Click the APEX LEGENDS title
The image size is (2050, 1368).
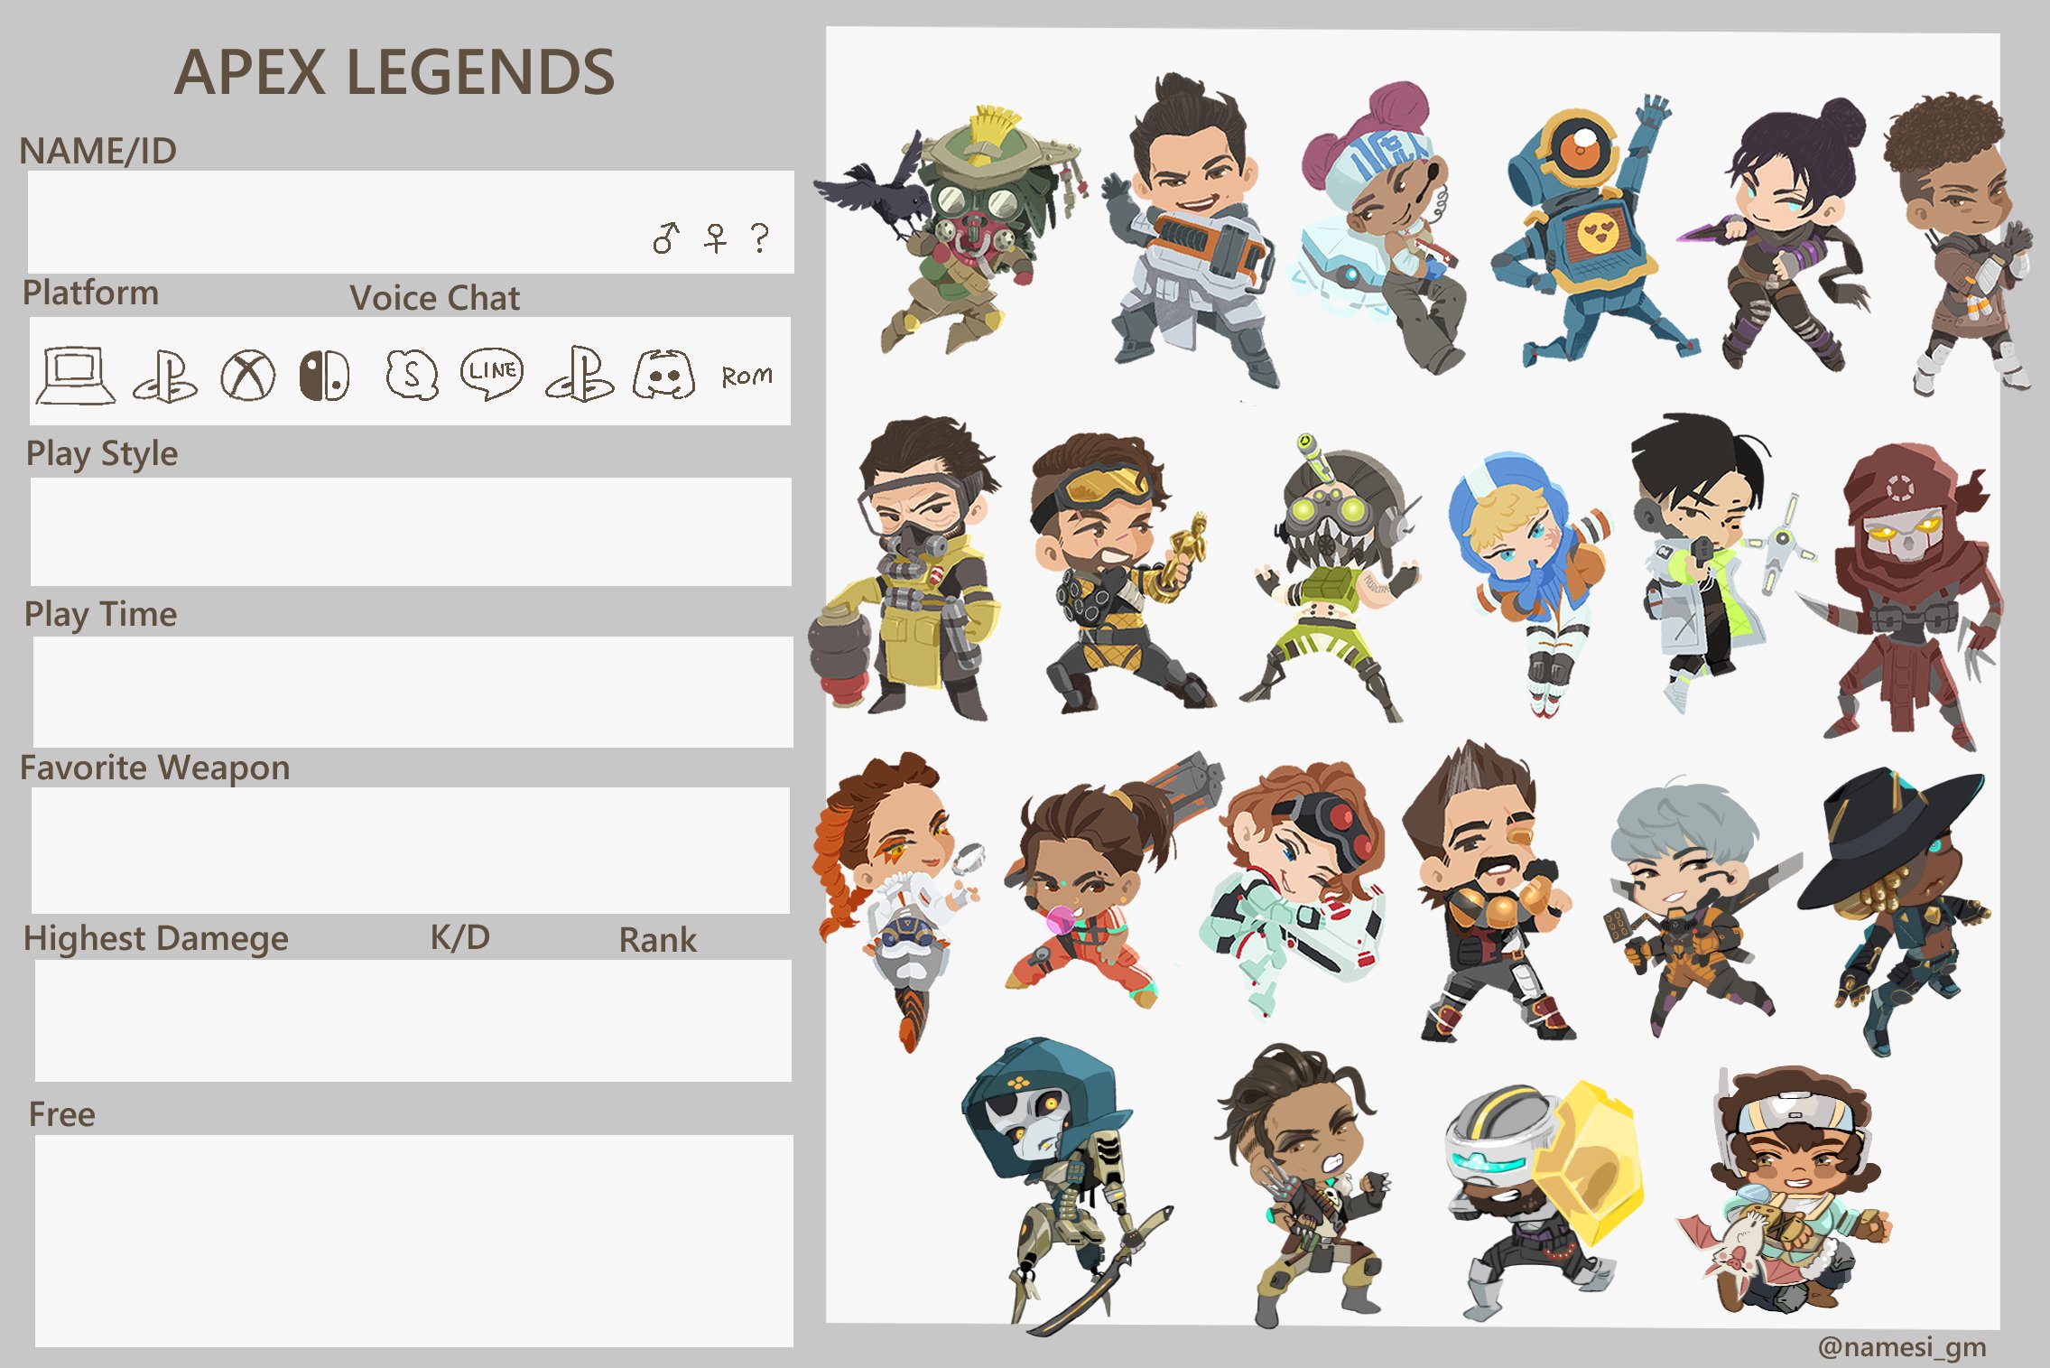(x=394, y=72)
